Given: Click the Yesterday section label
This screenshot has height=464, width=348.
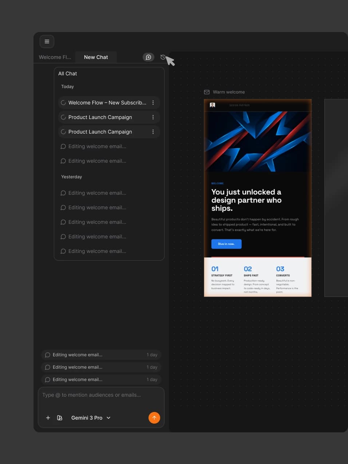Looking at the screenshot, I should click(71, 177).
